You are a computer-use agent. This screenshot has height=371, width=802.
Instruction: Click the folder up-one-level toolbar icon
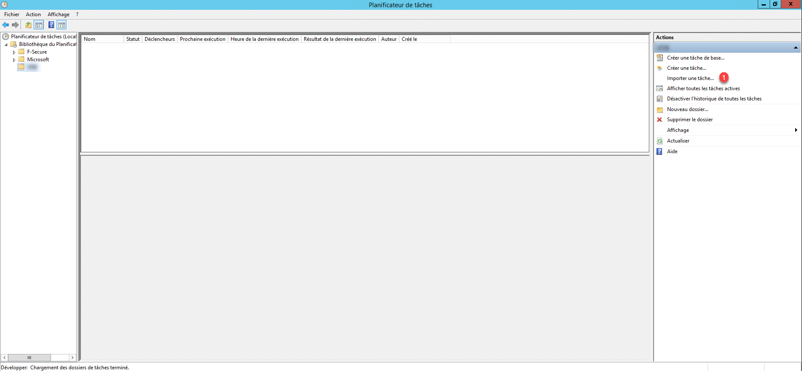tap(29, 25)
